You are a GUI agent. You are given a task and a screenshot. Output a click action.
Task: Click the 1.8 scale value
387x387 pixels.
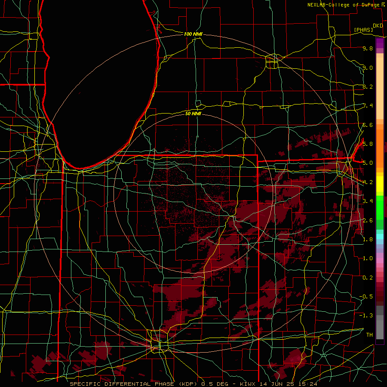point(368,240)
